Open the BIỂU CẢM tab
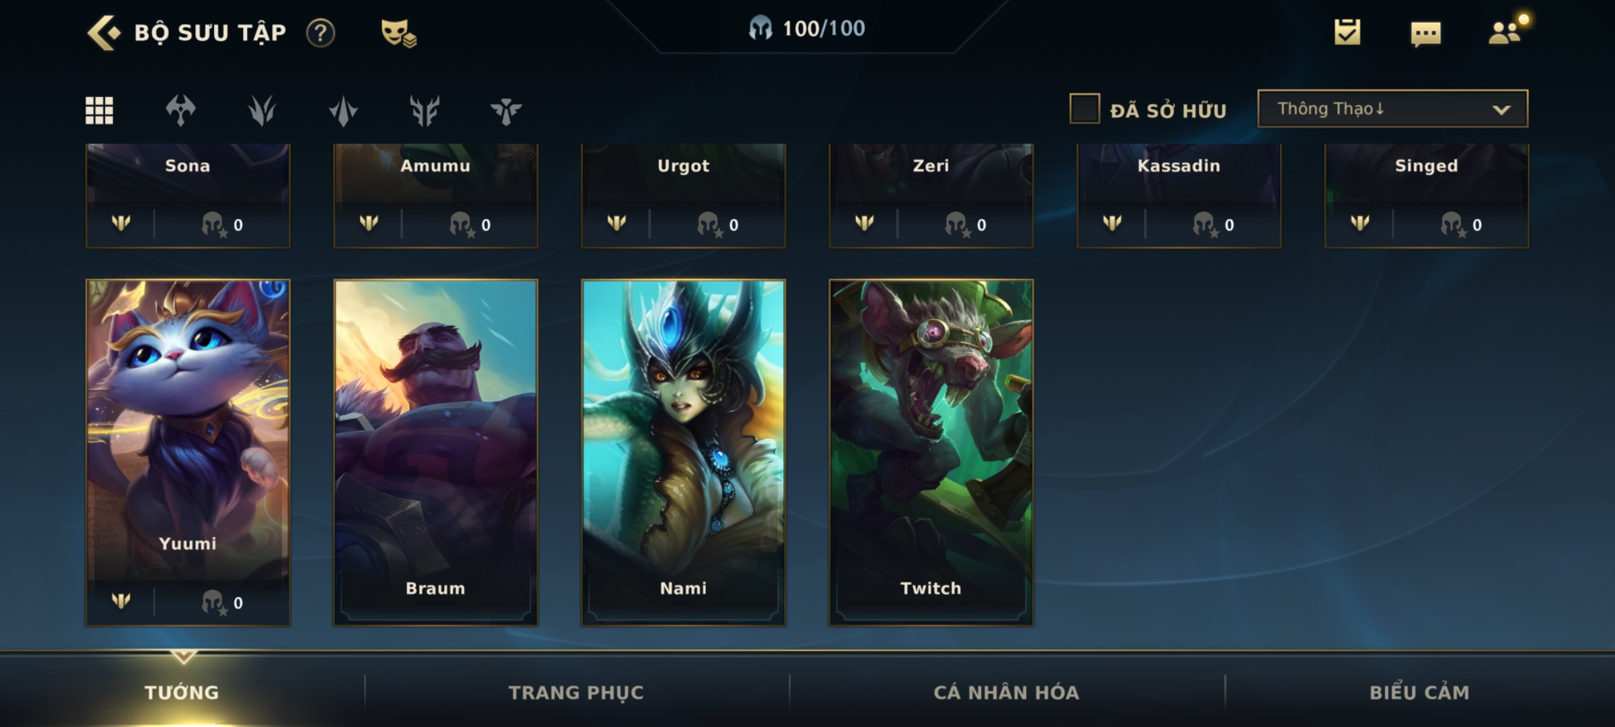This screenshot has width=1615, height=727. coord(1420,693)
